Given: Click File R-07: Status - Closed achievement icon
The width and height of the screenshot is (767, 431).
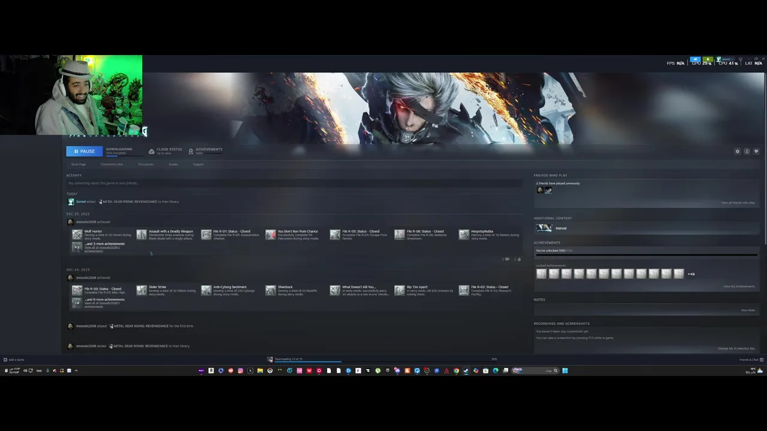Looking at the screenshot, I should pos(206,235).
